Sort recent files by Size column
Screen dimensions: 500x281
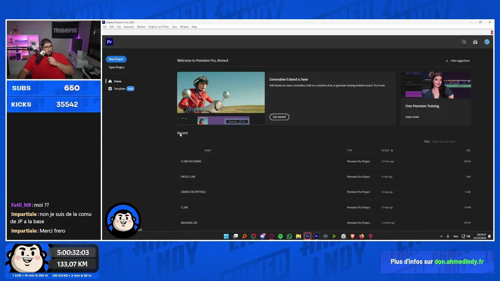[468, 150]
